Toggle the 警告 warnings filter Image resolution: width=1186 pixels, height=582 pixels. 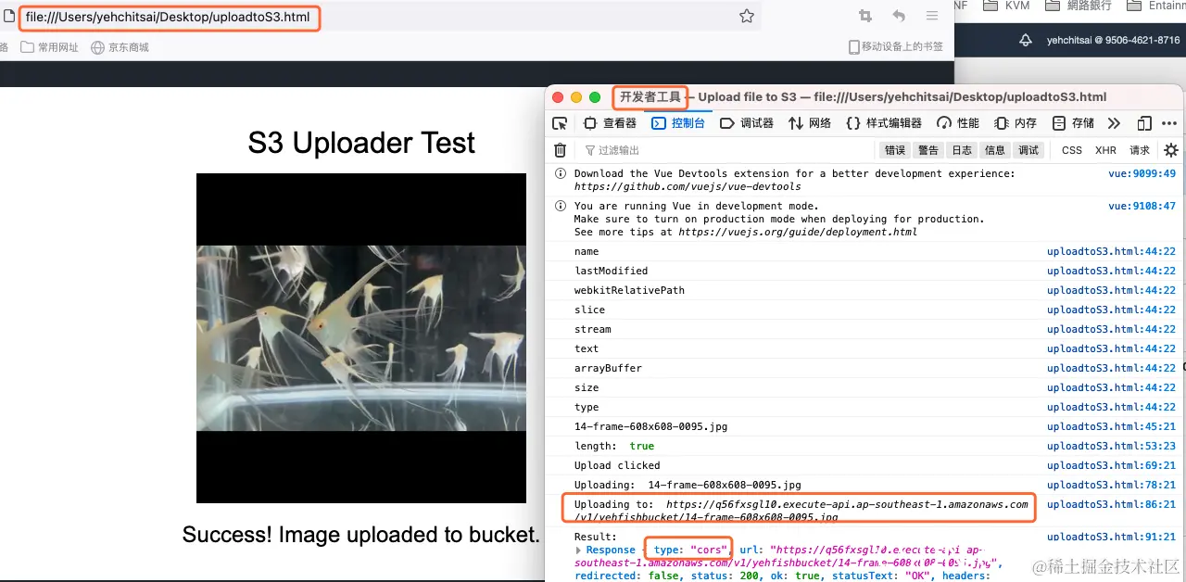point(928,150)
